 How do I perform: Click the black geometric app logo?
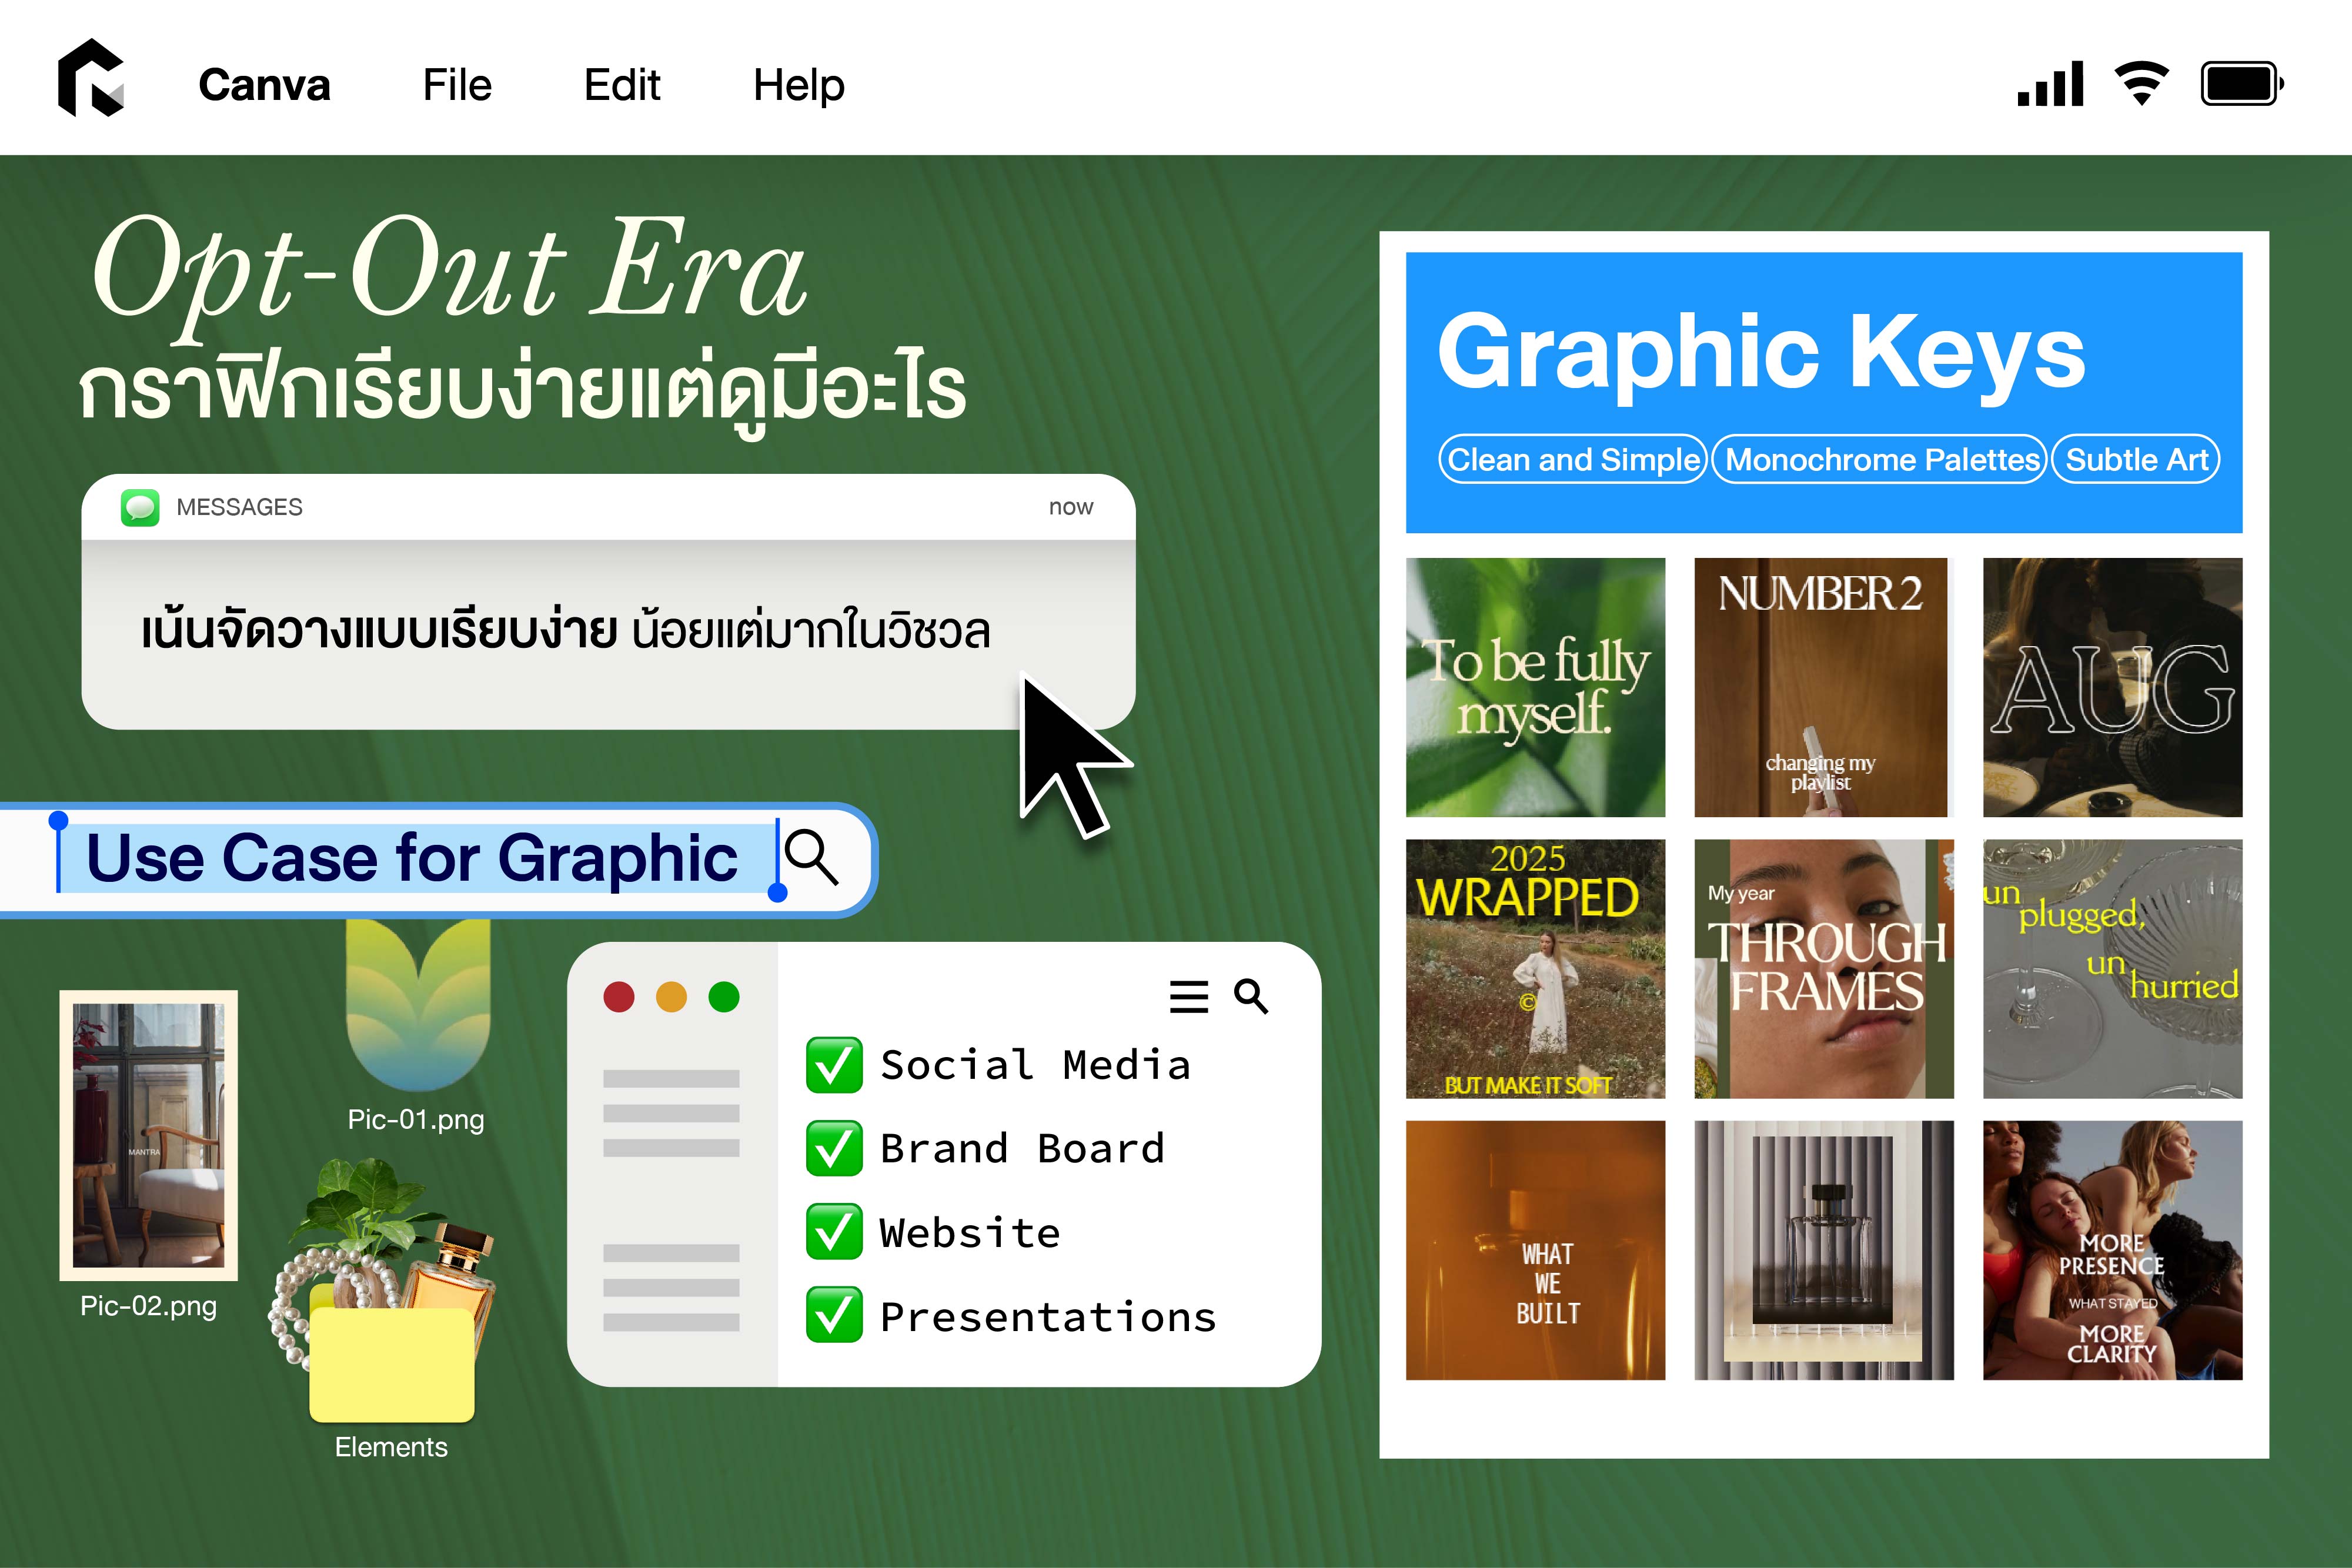91,78
